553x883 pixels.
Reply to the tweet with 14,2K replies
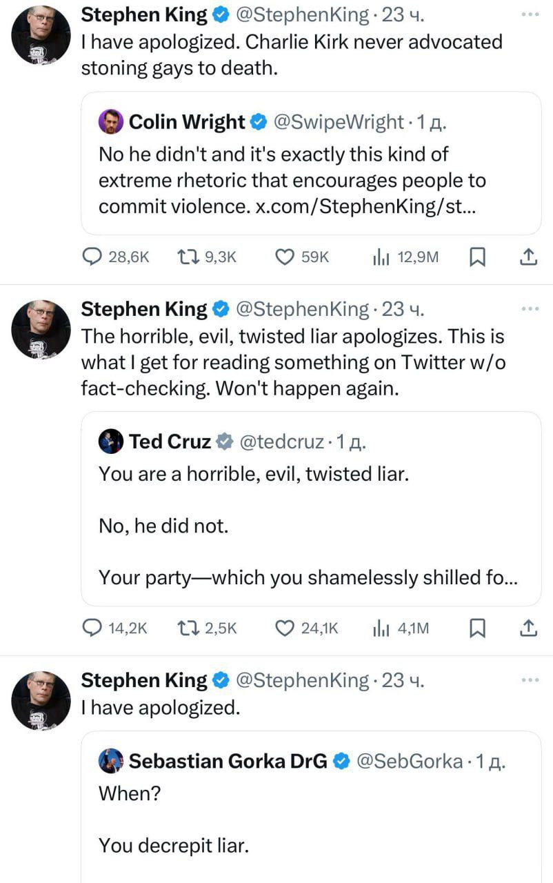pyautogui.click(x=92, y=628)
